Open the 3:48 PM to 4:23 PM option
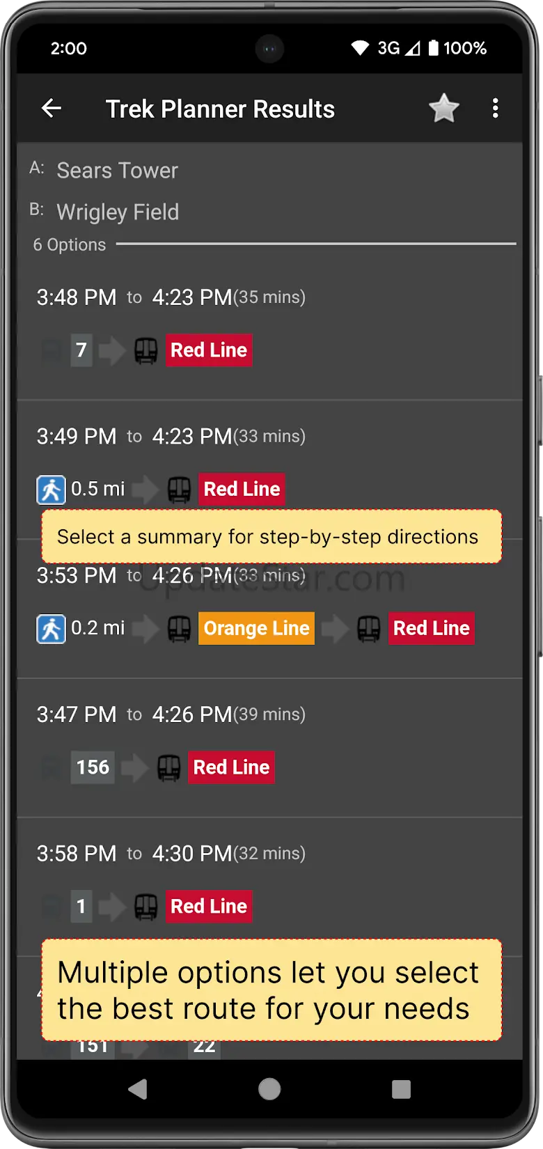 point(171,297)
